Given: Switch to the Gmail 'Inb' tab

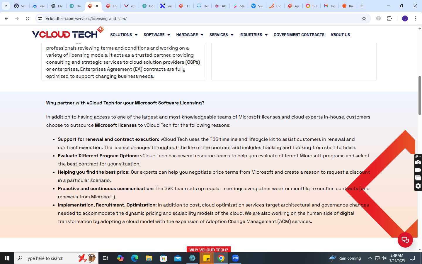Looking at the screenshot, I should pos(329,6).
